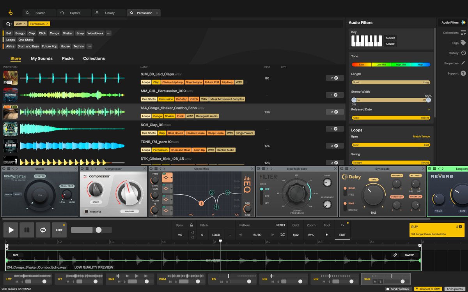Open the My Sounds tab
This screenshot has height=292, width=468.
click(42, 58)
